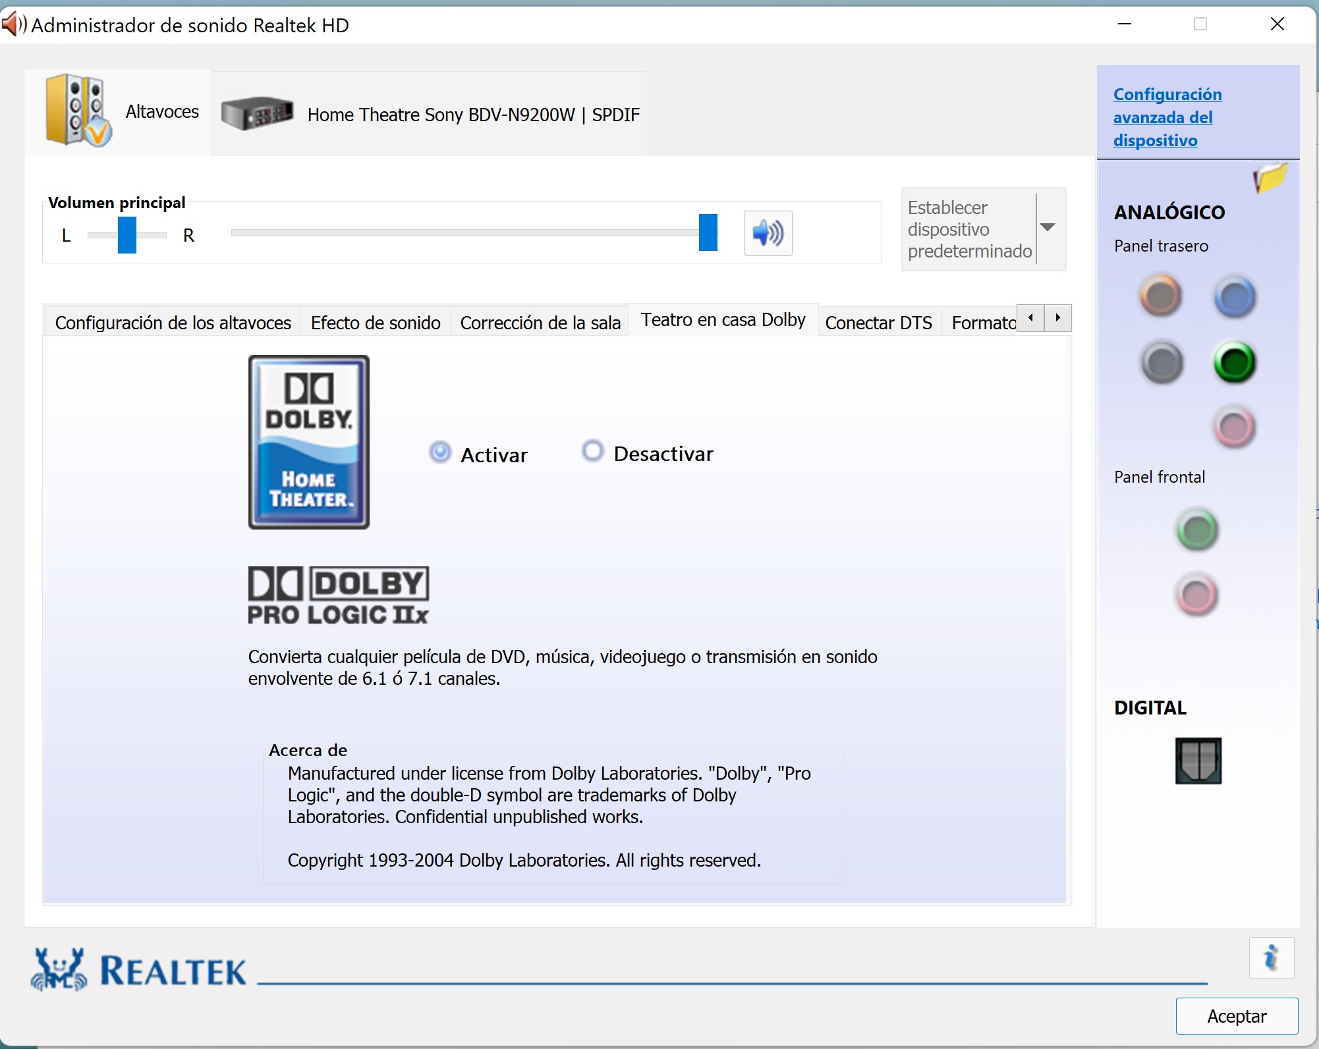The width and height of the screenshot is (1319, 1049).
Task: Select the Altavoces device tab
Action: [119, 112]
